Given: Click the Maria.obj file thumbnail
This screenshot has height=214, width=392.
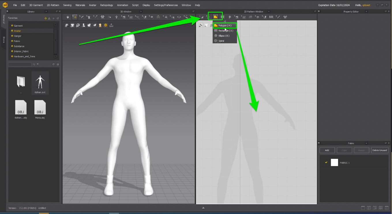Looking at the screenshot, I should tap(40, 109).
